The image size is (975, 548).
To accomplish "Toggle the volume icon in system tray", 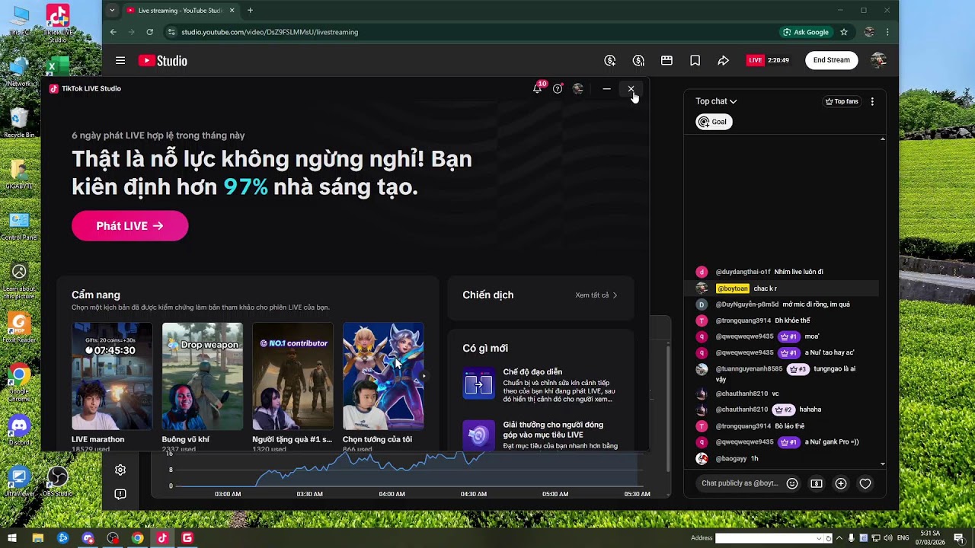I will click(890, 538).
